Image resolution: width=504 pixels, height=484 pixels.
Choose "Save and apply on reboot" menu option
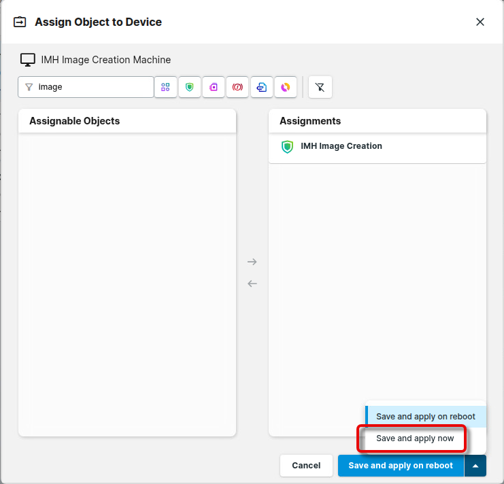click(426, 417)
